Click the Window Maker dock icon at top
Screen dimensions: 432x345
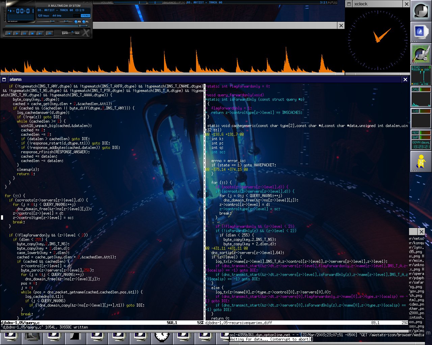tap(421, 11)
